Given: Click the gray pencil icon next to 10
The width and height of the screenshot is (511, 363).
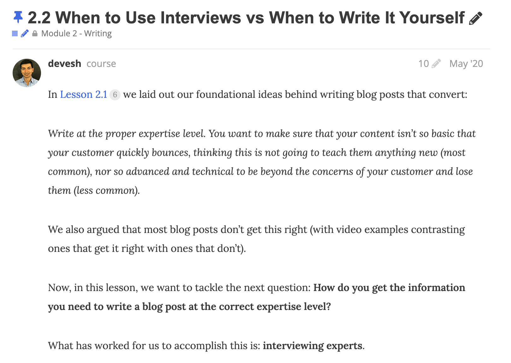Looking at the screenshot, I should [x=436, y=63].
